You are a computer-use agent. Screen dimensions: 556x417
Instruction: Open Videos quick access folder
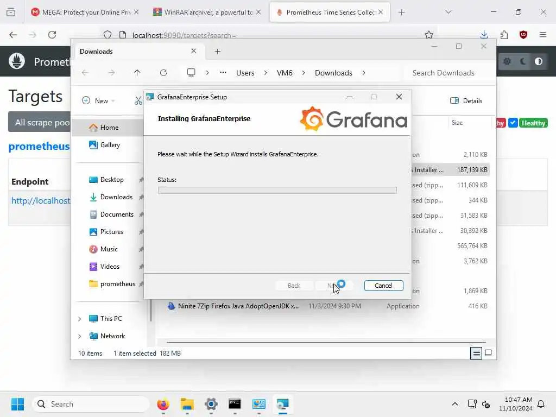pyautogui.click(x=110, y=267)
